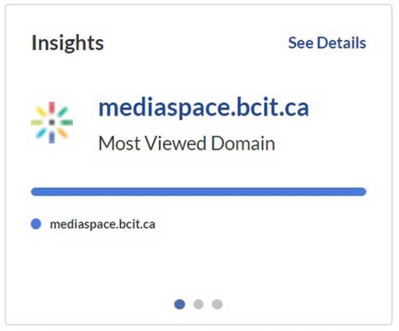Click the Insights card title
Screen dimensions: 399x331
tap(68, 43)
